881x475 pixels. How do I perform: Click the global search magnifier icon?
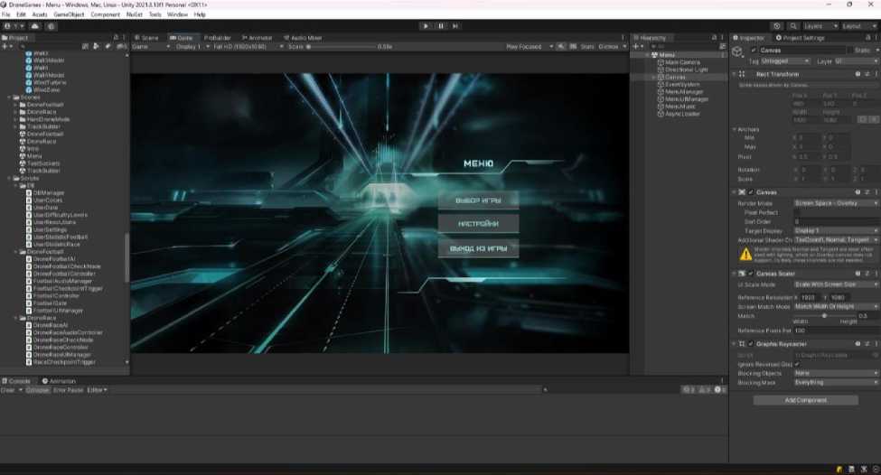pyautogui.click(x=793, y=26)
